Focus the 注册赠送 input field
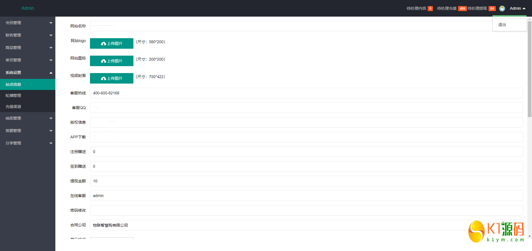Screen dimensions: 532x251 click(306, 152)
